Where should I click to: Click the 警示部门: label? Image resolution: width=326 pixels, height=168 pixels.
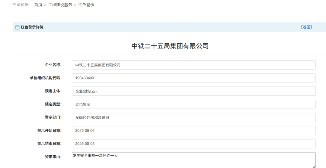pos(53,117)
